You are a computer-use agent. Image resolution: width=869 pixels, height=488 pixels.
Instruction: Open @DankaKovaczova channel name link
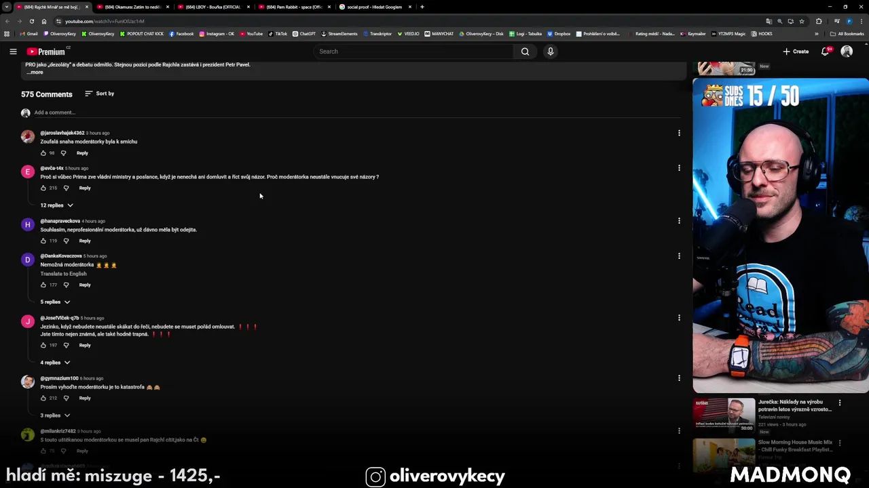[x=61, y=256]
